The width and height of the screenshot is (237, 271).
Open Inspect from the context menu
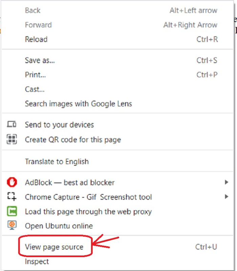point(37,262)
